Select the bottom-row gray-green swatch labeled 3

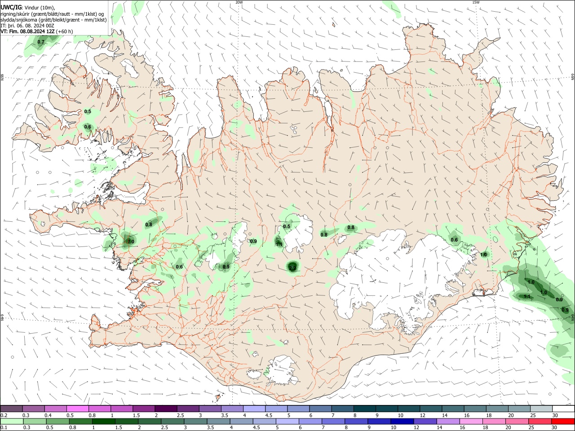tap(195, 421)
